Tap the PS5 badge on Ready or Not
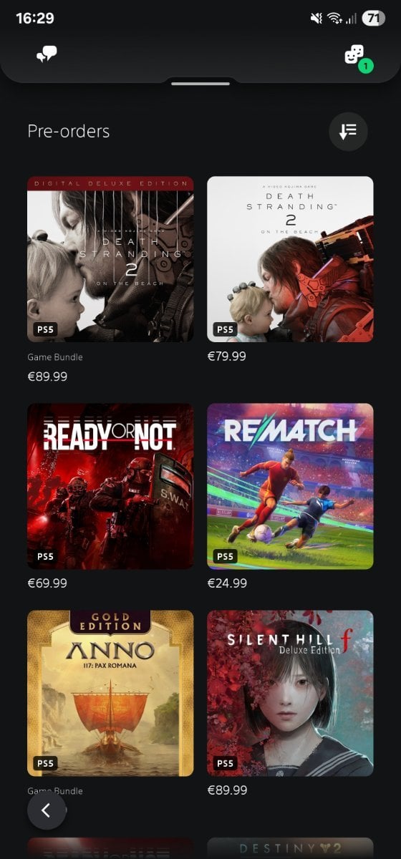Screen dimensions: 401x859 coord(45,556)
